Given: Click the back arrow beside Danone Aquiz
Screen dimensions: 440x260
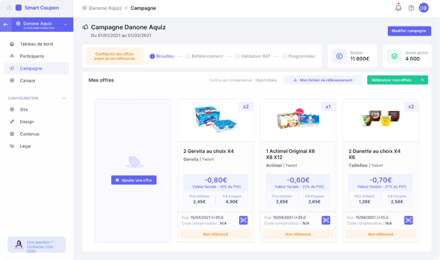Looking at the screenshot, I should click(x=6, y=24).
